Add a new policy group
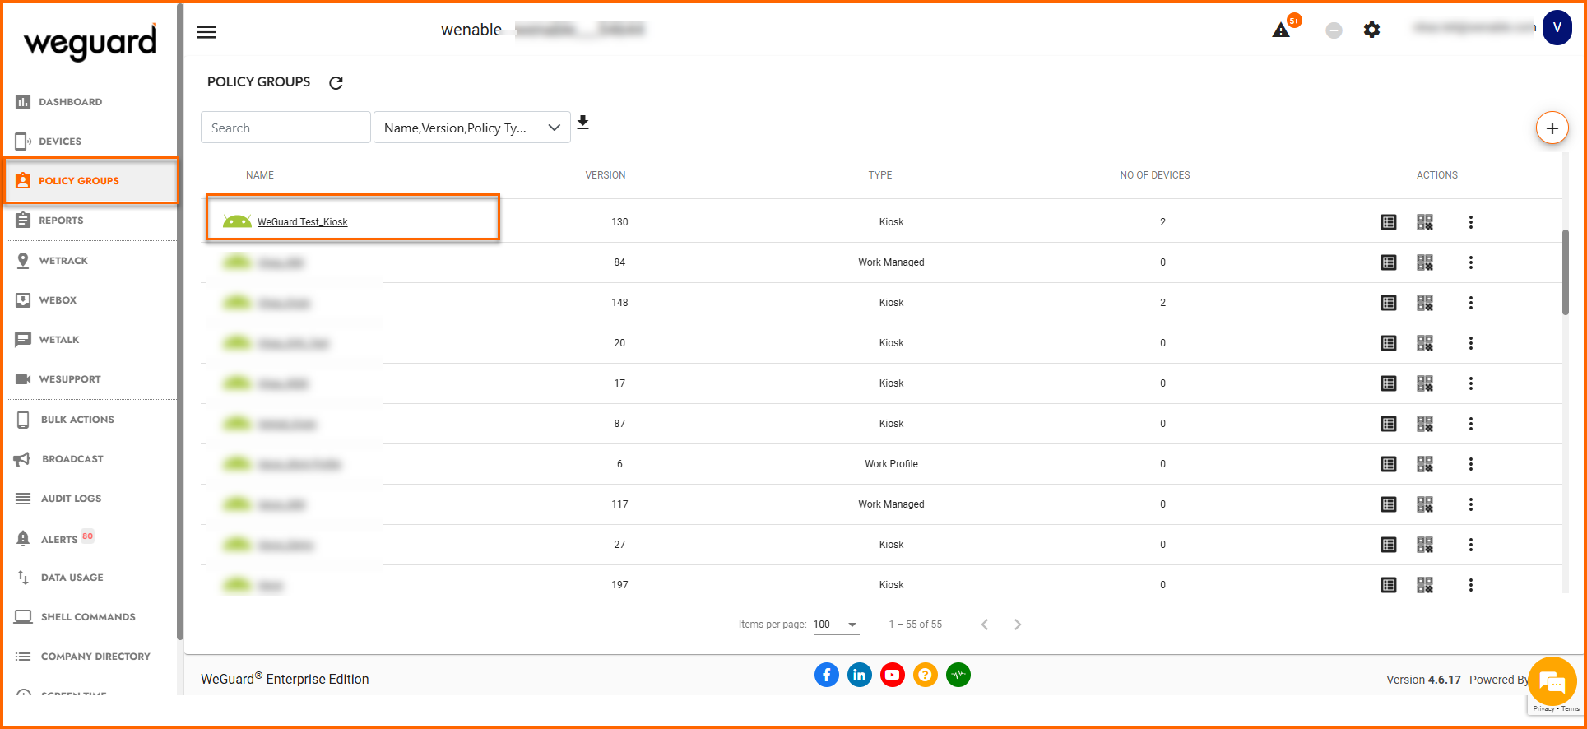Viewport: 1587px width, 729px height. click(x=1552, y=128)
